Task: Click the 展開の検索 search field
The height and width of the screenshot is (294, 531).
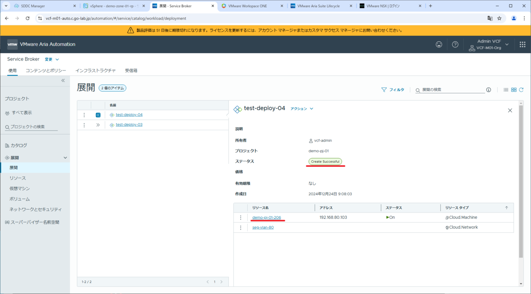Action: pyautogui.click(x=450, y=89)
